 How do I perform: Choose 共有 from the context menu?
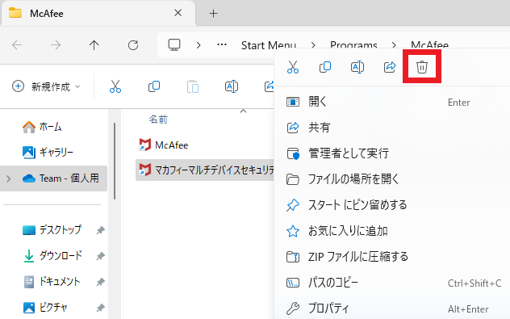click(391, 128)
